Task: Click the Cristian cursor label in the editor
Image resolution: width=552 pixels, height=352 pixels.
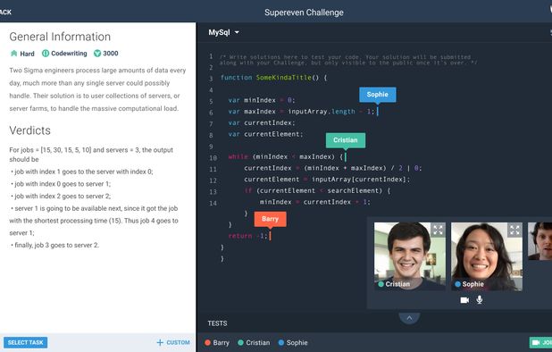Action: click(x=346, y=140)
